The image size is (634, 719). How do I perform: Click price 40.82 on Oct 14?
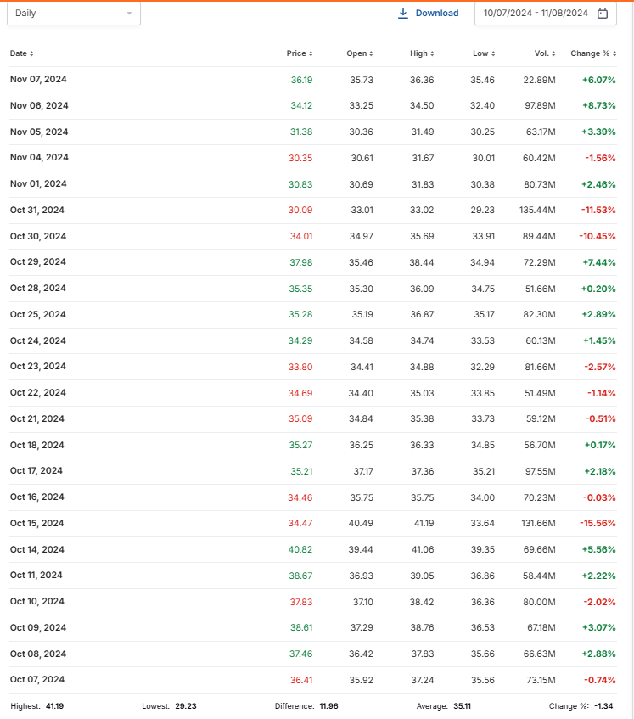pos(300,550)
